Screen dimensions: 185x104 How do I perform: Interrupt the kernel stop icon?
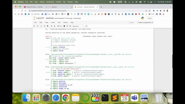coord(64,26)
